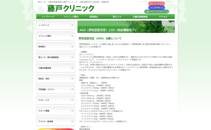
Task: Click the heading 男性型脱毛症（AGA）治療について
Action: [100, 38]
